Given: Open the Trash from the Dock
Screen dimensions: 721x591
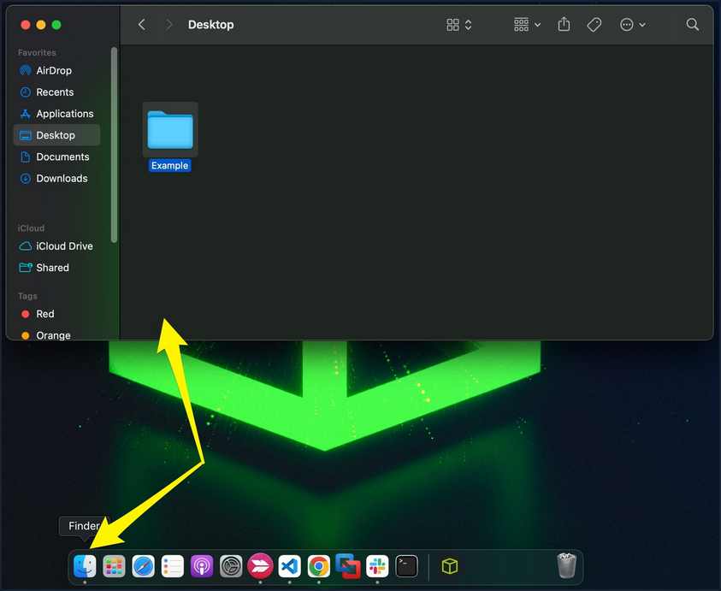Looking at the screenshot, I should click(566, 566).
